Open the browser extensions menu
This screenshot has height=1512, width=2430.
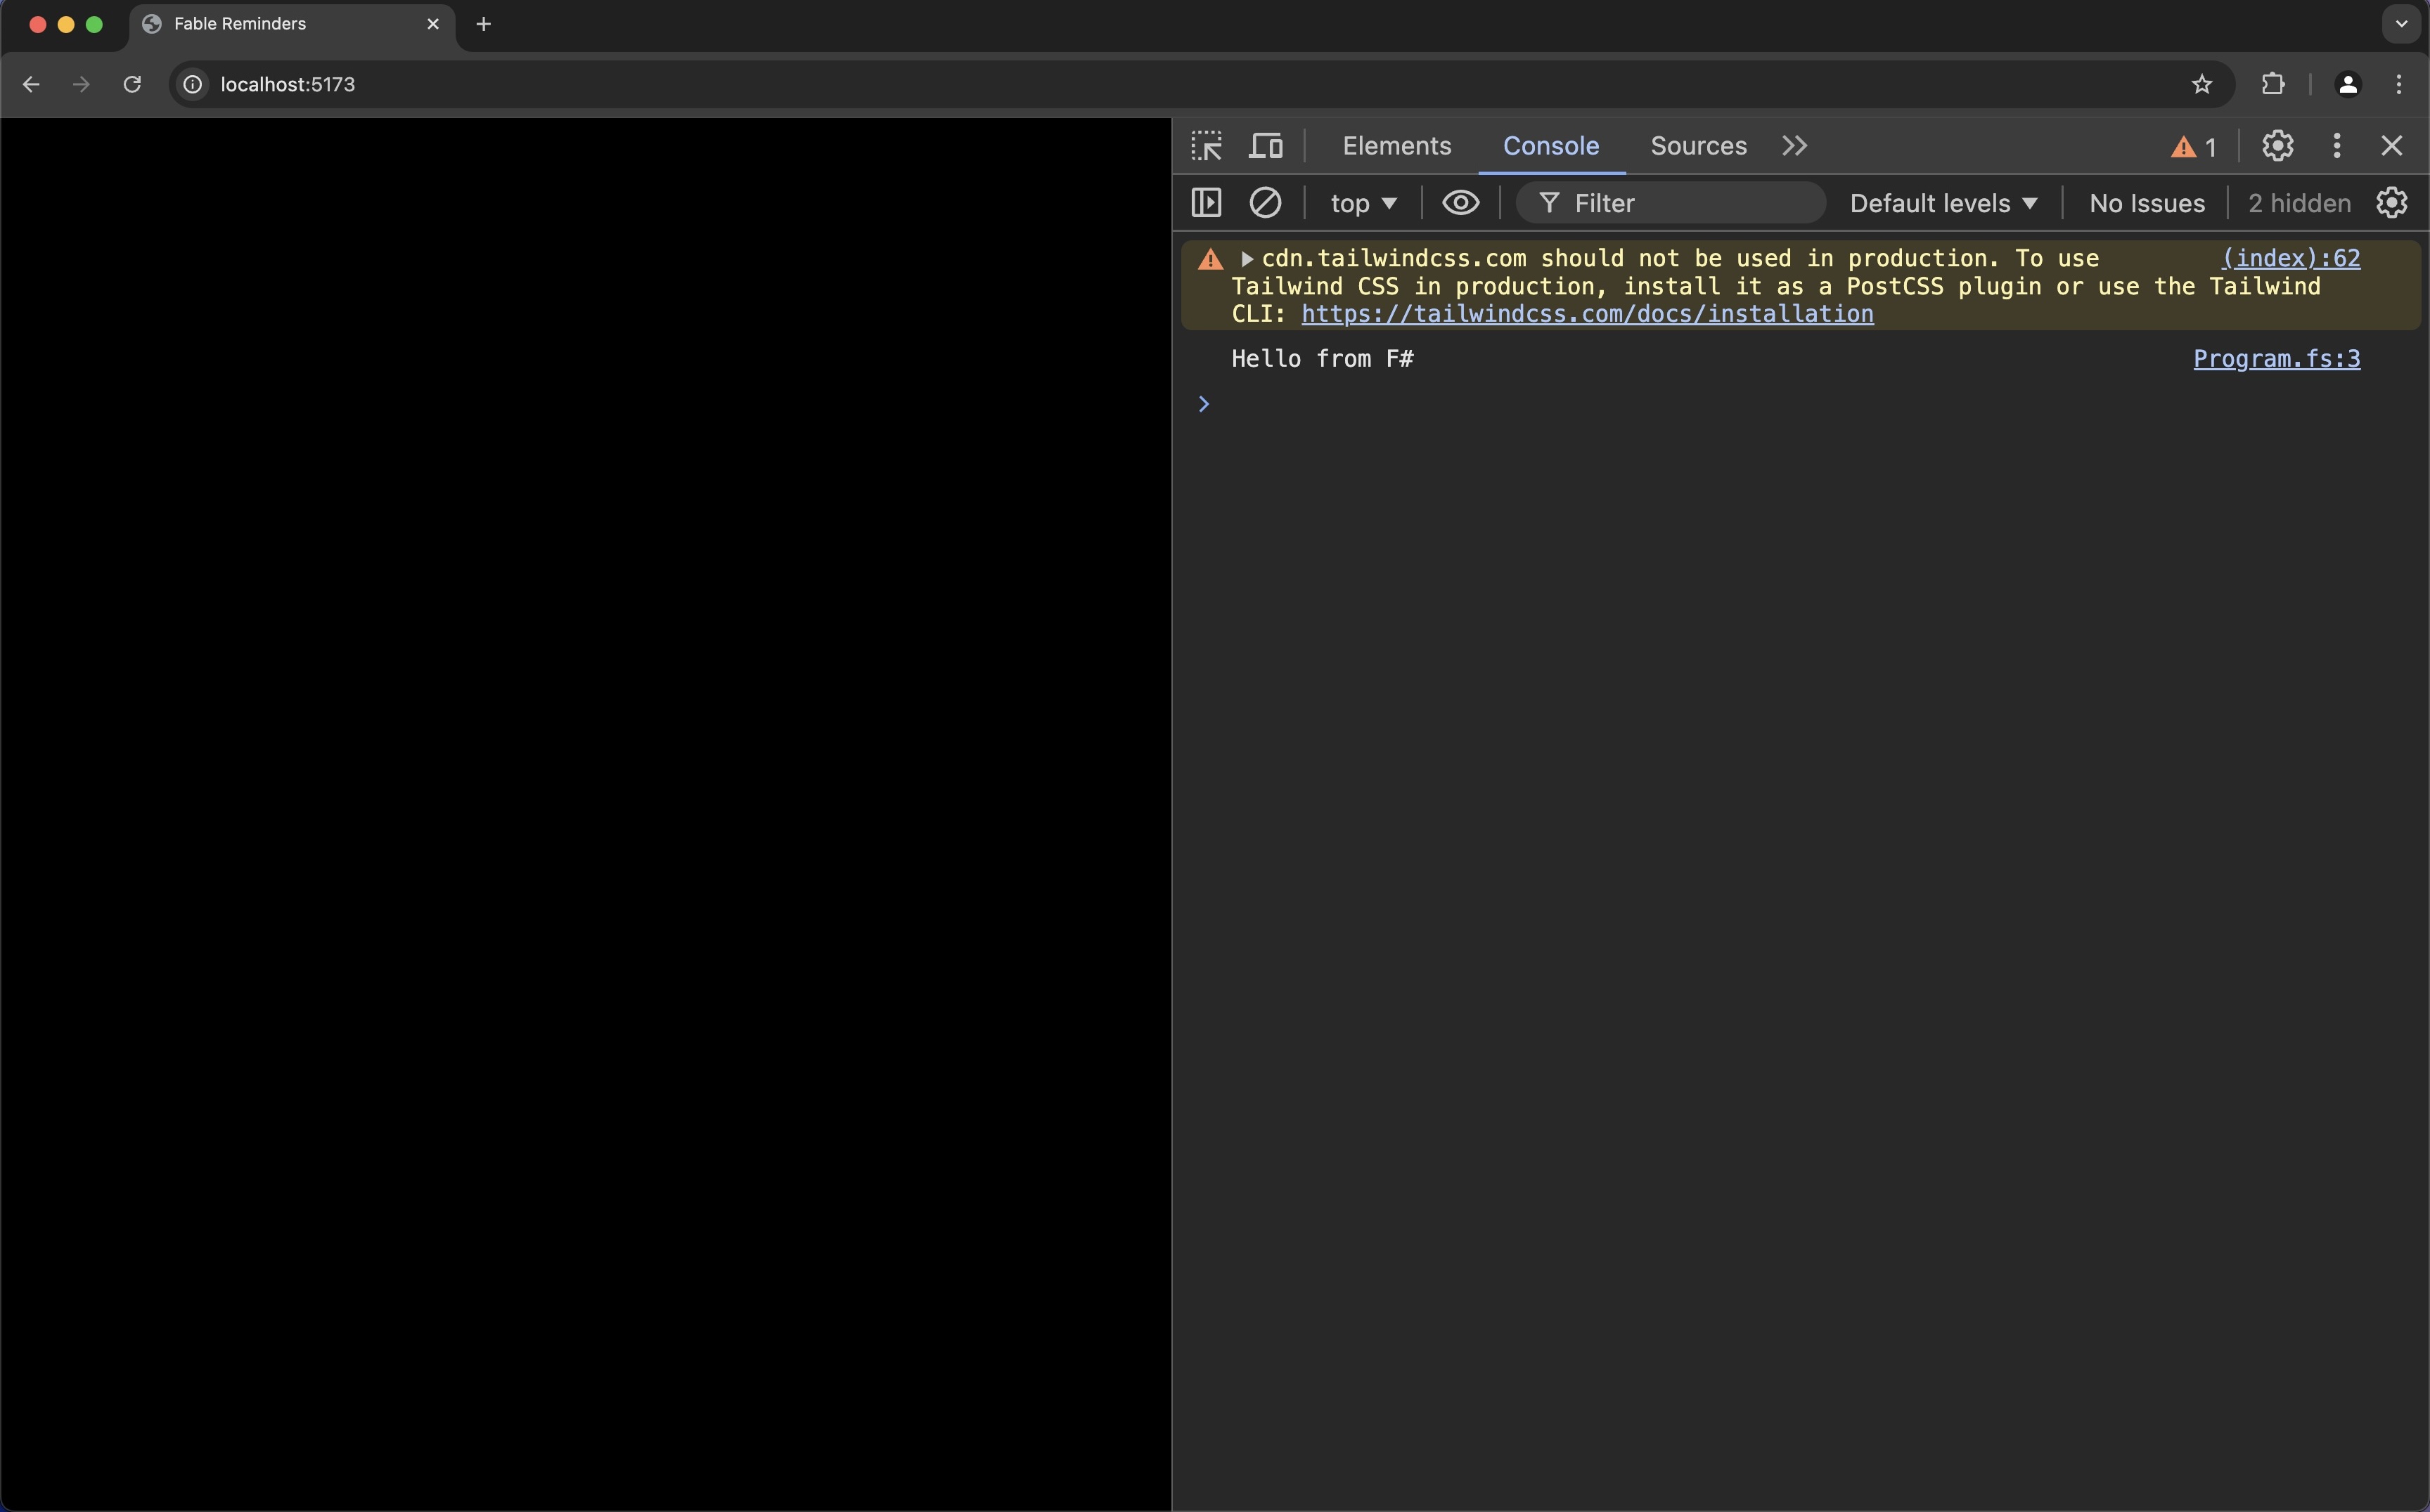(x=2273, y=84)
